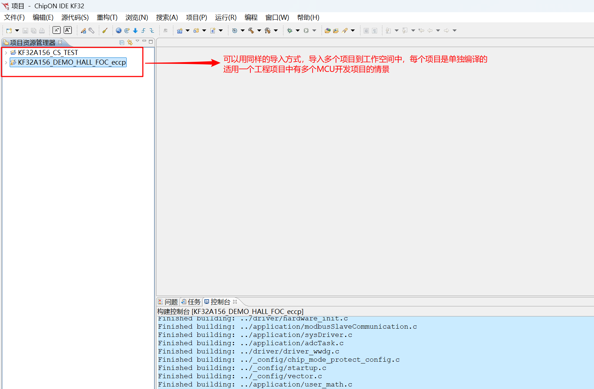This screenshot has height=389, width=594.
Task: Open the 帮助(H) menu
Action: pos(308,17)
